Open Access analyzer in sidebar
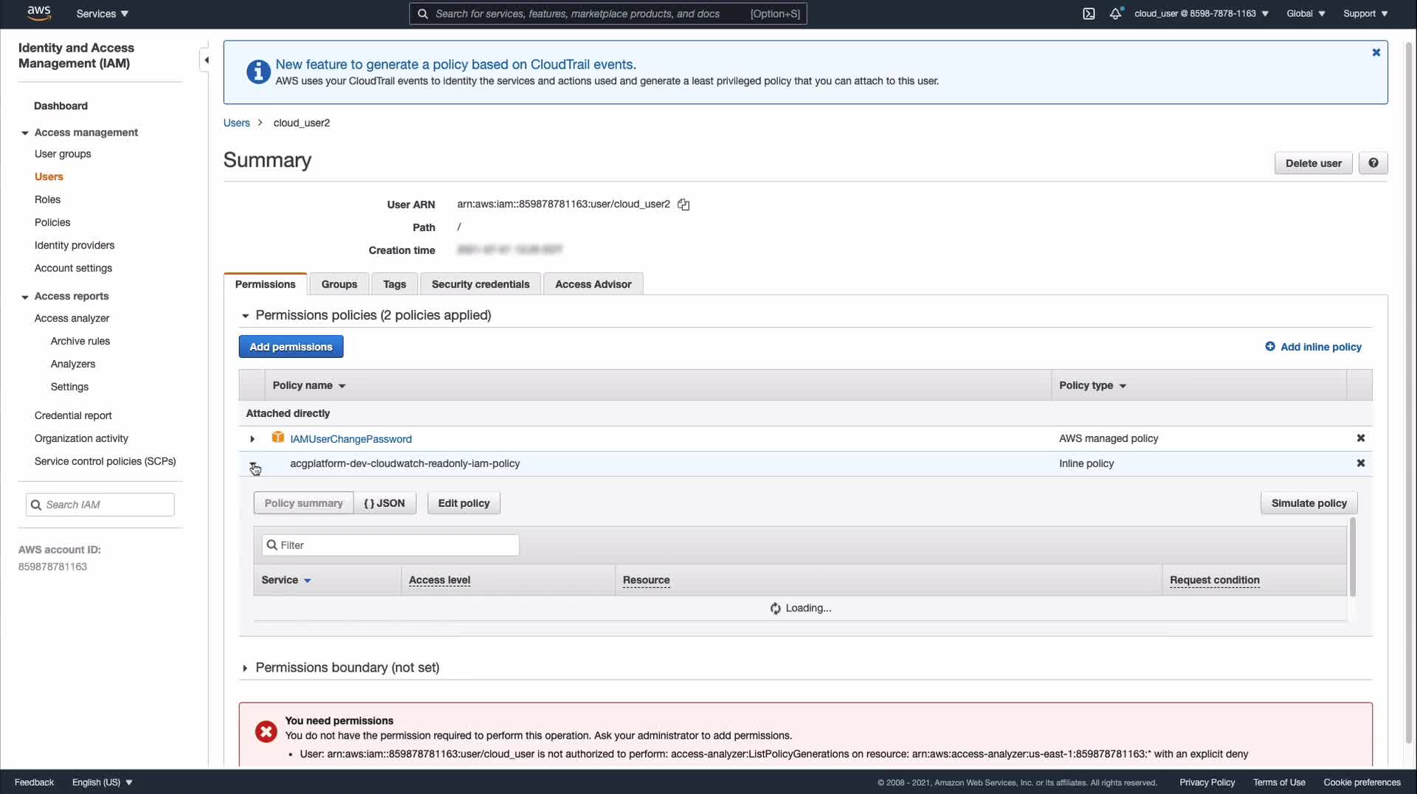The height and width of the screenshot is (794, 1417). click(72, 319)
